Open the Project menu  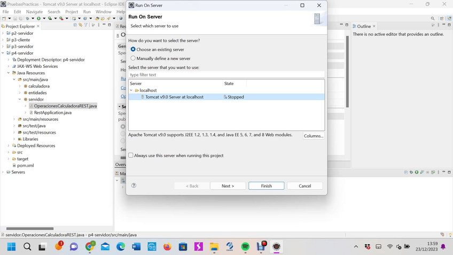pos(72,12)
